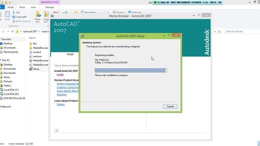Open the Copy to dropdown arrow
This screenshot has width=260, height=146.
coord(48,22)
